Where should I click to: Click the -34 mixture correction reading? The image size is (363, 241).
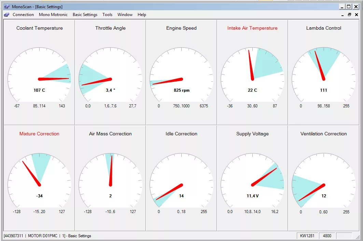point(39,196)
